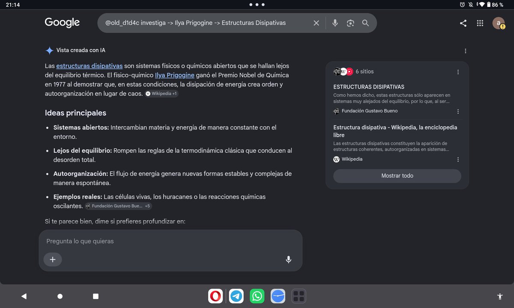Tap the Wikipedia source label in card
Viewport: 514px width, 308px height.
click(352, 159)
